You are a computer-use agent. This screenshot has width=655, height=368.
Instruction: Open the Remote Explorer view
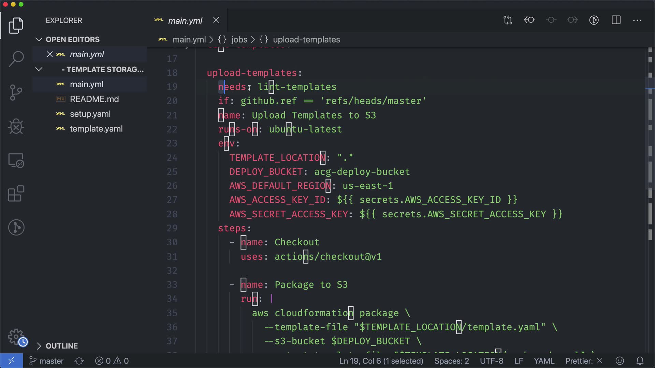click(16, 160)
